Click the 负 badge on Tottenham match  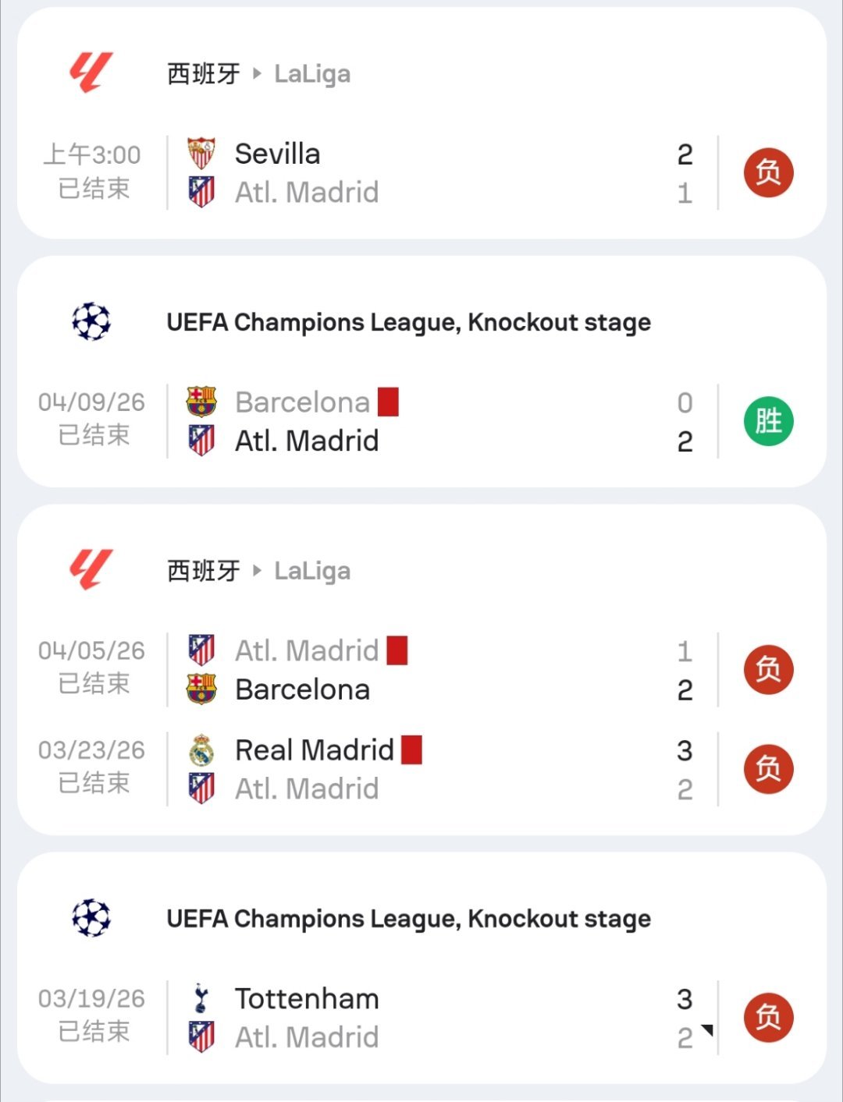[768, 1017]
